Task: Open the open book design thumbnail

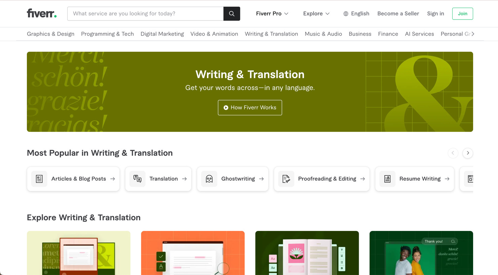Action: pos(307,253)
